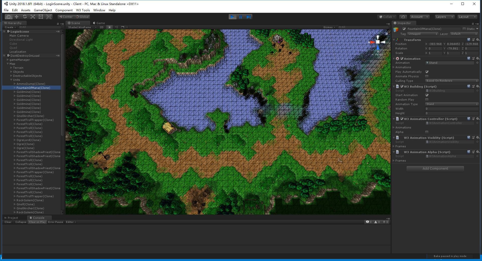Select the Rotate tool icon
482x261 pixels.
25,17
